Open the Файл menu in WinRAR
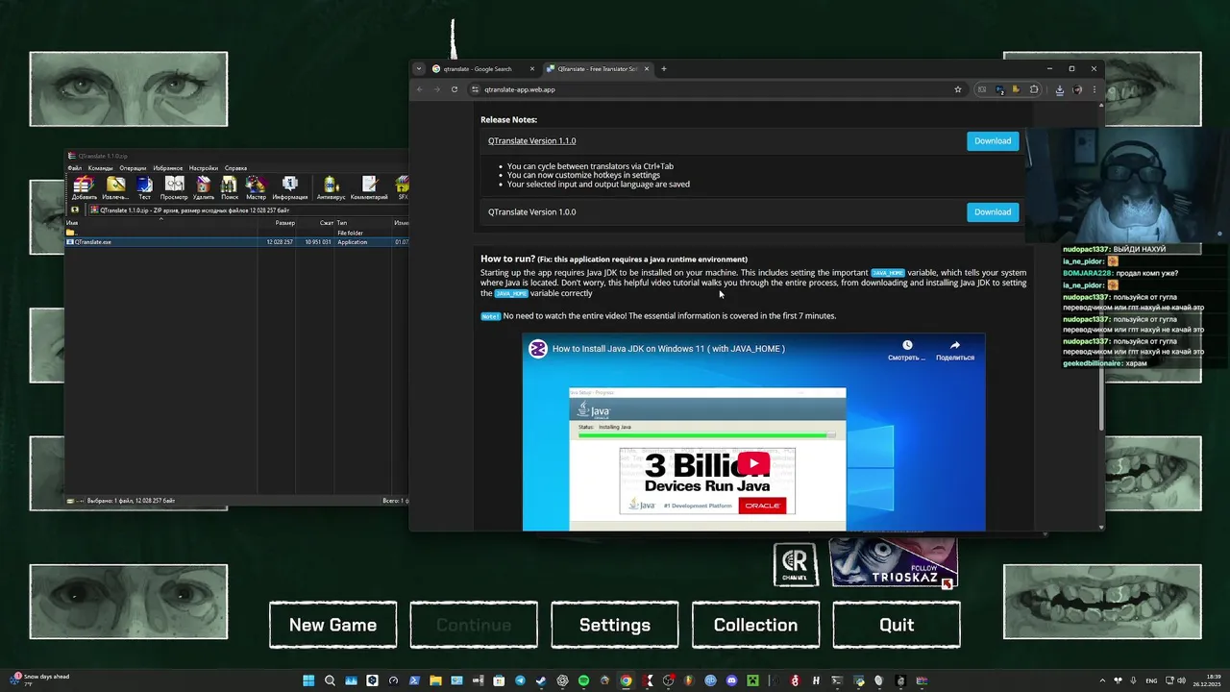Viewport: 1230px width, 692px height. pyautogui.click(x=74, y=168)
